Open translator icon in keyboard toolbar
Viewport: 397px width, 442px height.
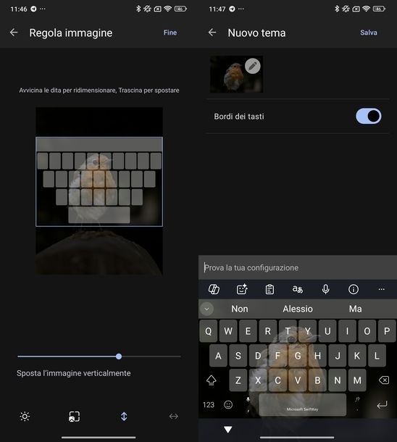(x=298, y=289)
